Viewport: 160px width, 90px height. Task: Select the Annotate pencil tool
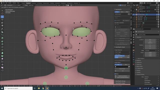(x=2, y=29)
